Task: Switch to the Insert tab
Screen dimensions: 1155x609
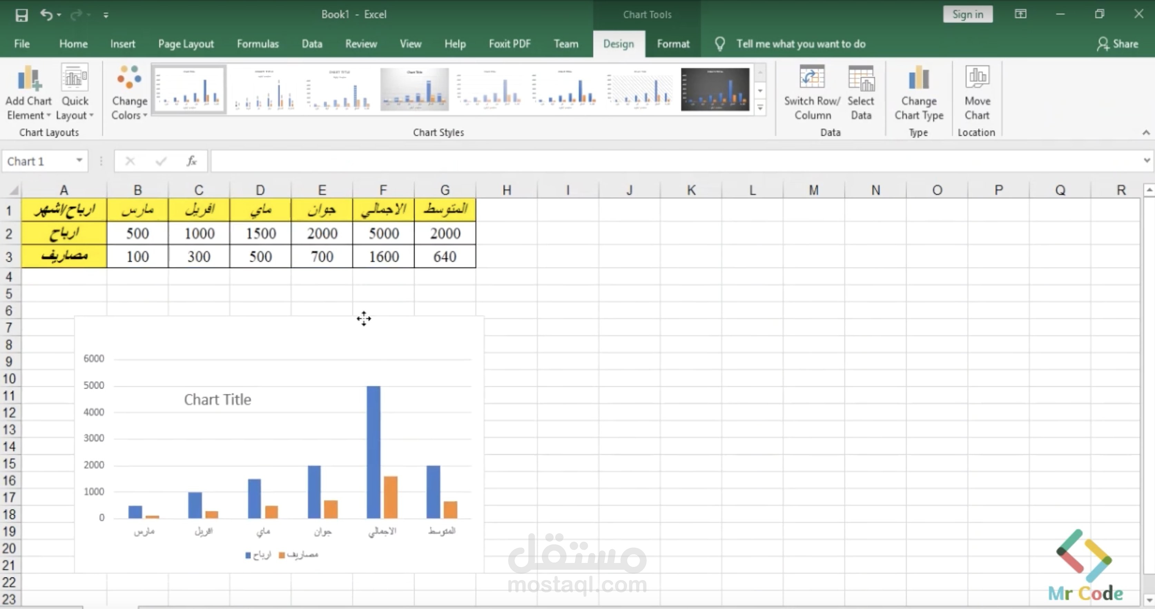Action: (123, 44)
